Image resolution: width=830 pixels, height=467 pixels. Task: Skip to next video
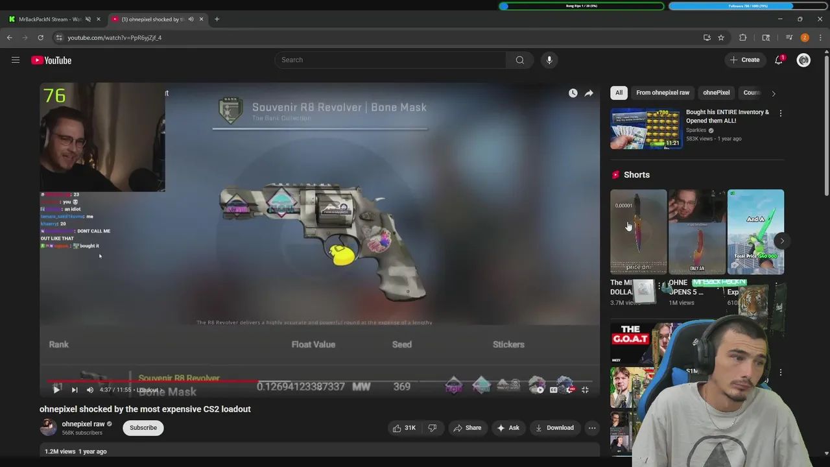75,390
